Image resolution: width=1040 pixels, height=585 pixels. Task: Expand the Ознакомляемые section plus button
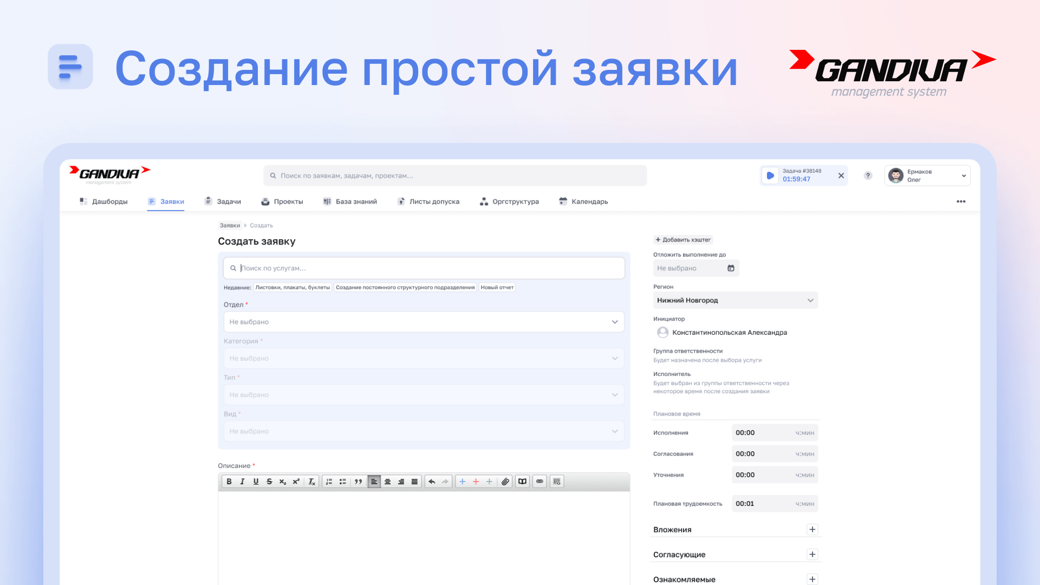pos(812,579)
